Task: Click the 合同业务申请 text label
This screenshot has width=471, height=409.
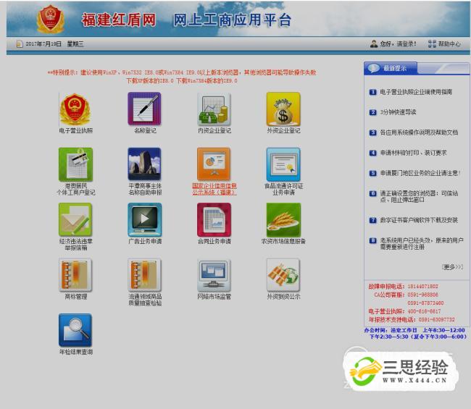Action: tap(214, 241)
